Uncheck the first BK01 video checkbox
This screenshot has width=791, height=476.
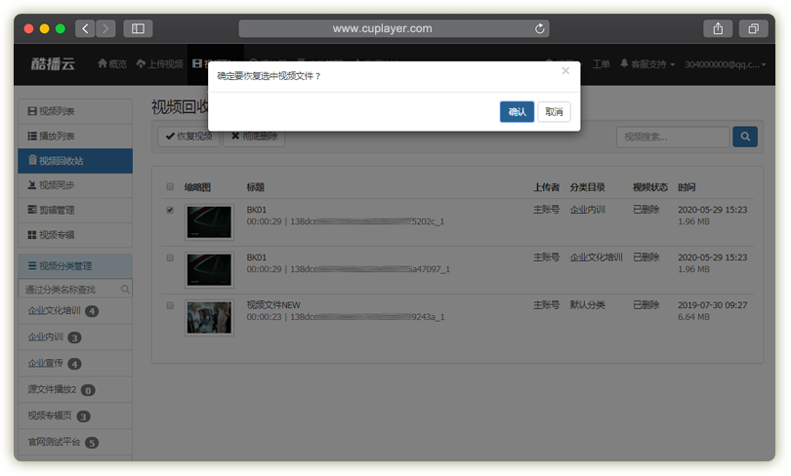(x=170, y=210)
